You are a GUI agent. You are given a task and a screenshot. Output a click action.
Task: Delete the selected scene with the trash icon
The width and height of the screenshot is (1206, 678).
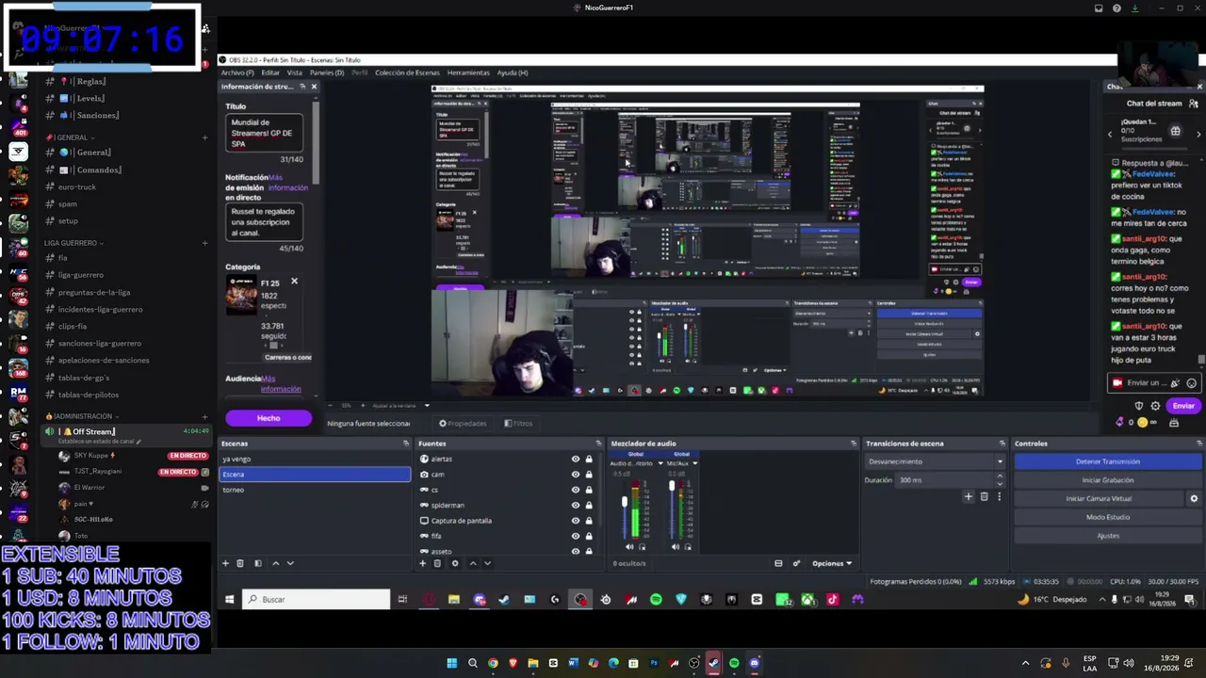240,563
